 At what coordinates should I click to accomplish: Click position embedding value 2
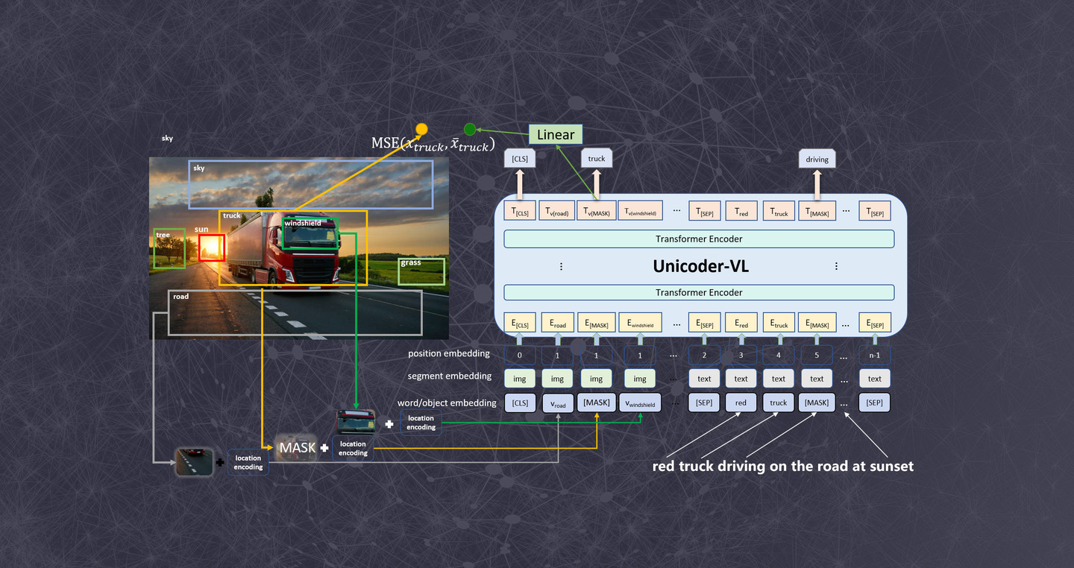click(704, 355)
